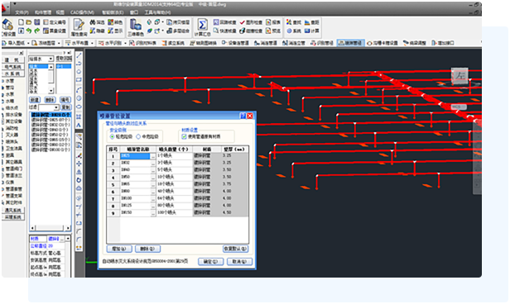Select first highlighted pipe entry in component list
This screenshot has height=304, width=510.
click(51, 115)
